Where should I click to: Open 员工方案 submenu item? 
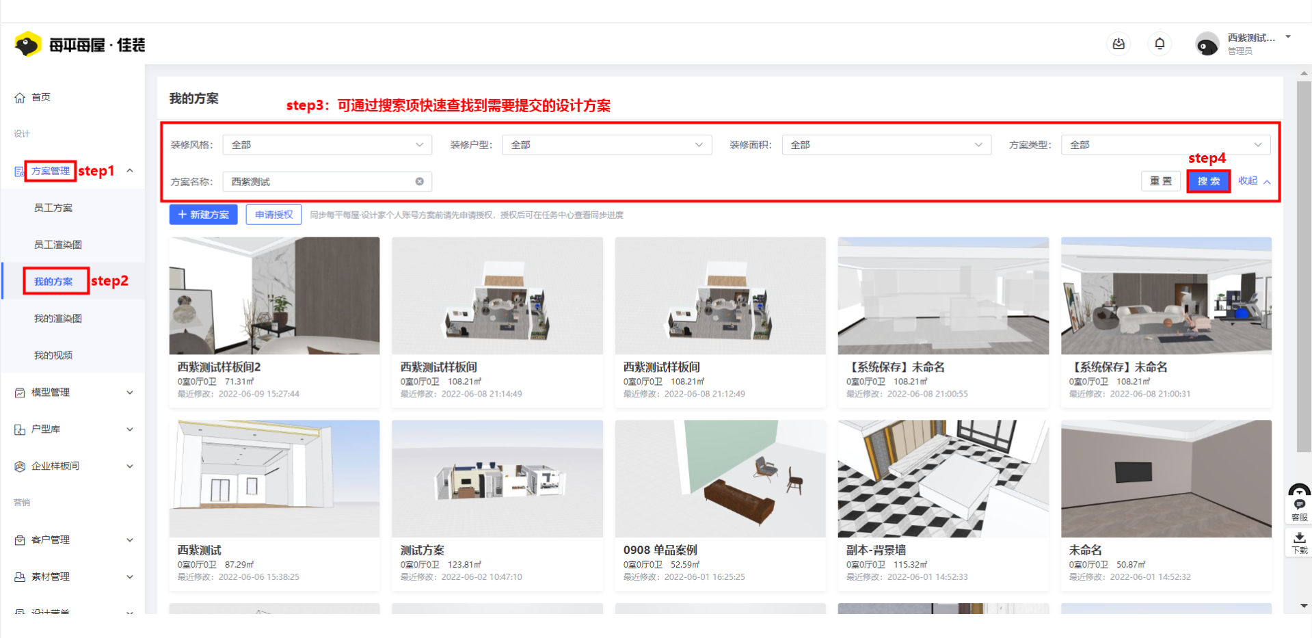click(x=53, y=208)
